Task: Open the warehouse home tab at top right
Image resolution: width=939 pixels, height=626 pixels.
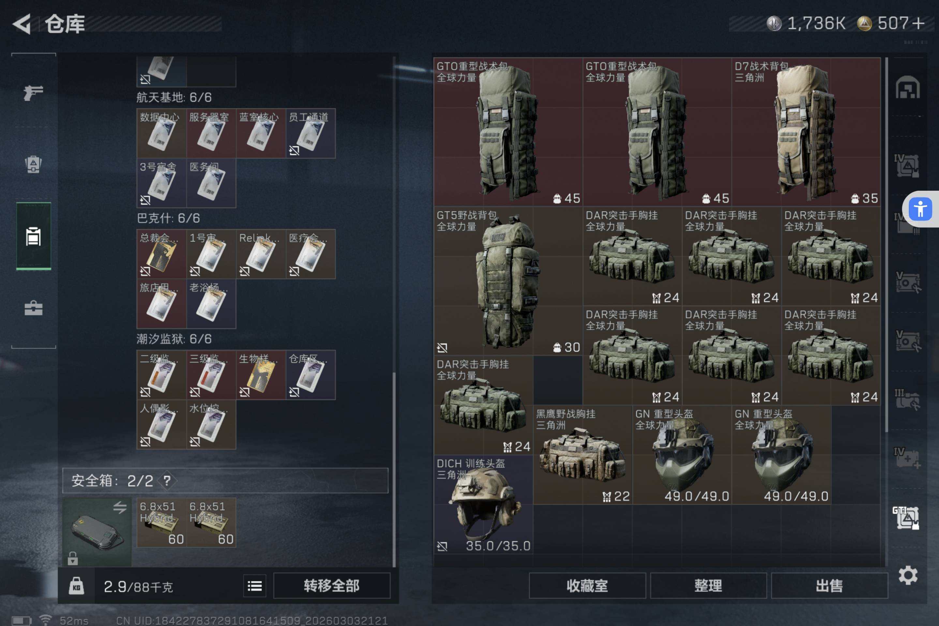Action: point(907,87)
